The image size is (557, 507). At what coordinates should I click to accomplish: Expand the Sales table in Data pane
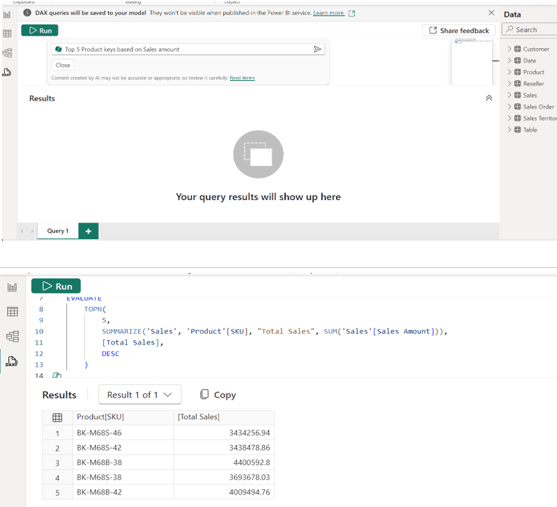tap(510, 95)
